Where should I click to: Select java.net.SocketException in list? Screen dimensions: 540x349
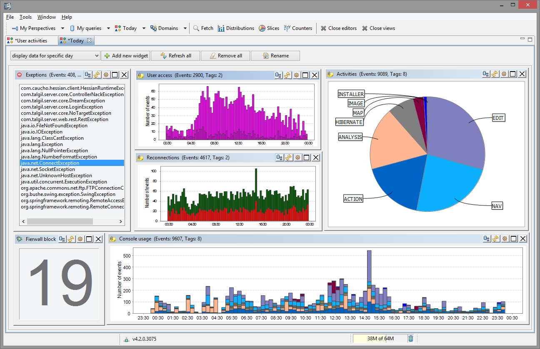click(72, 169)
